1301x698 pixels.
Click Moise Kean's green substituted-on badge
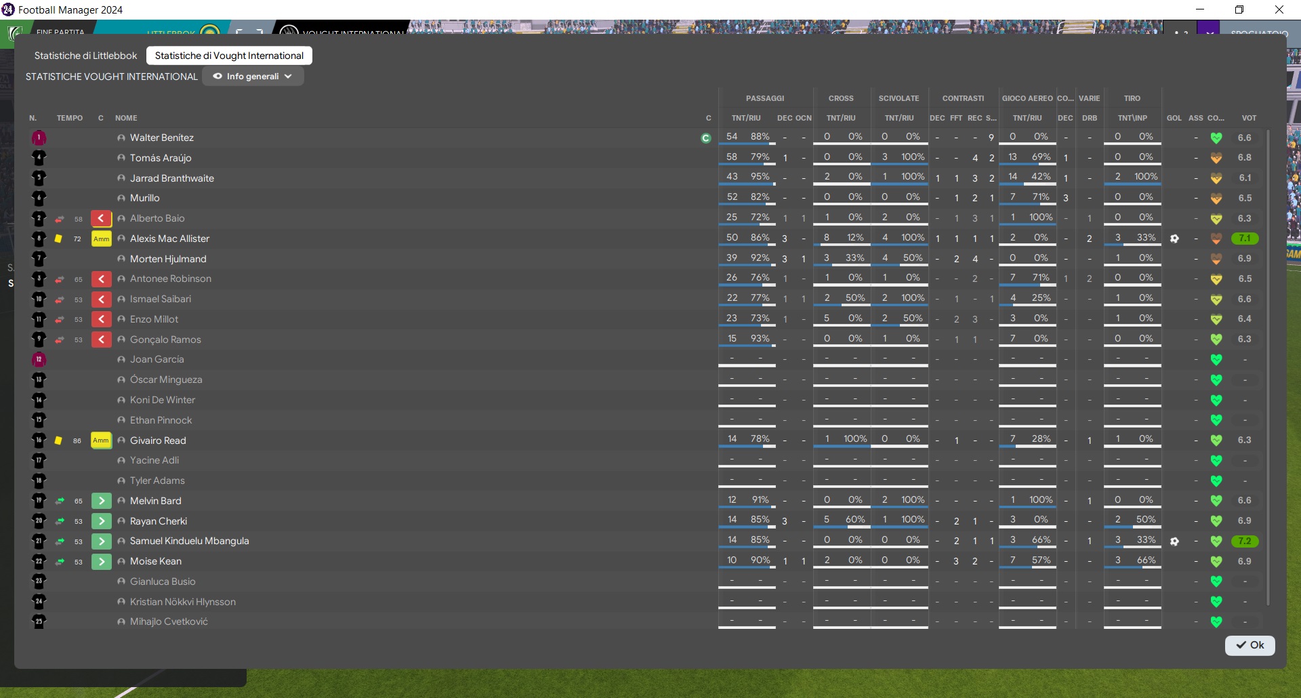[x=101, y=561]
